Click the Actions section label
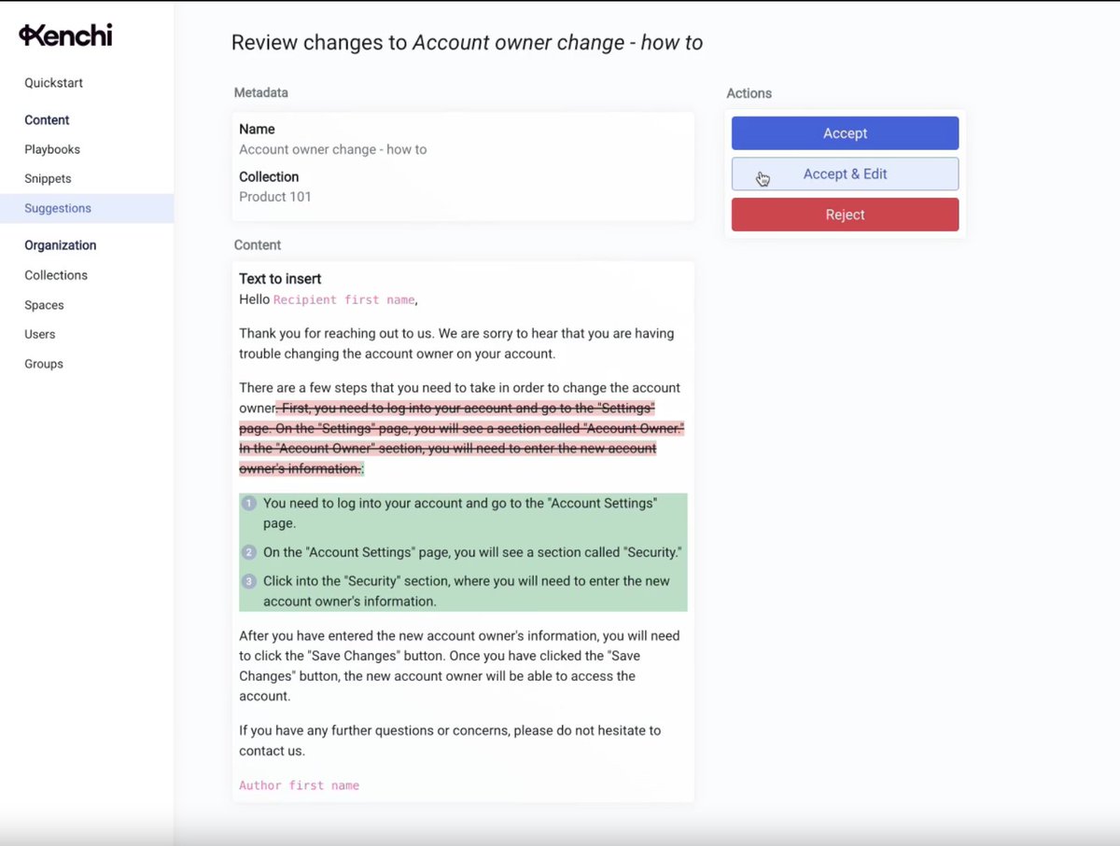The image size is (1120, 846). (749, 93)
